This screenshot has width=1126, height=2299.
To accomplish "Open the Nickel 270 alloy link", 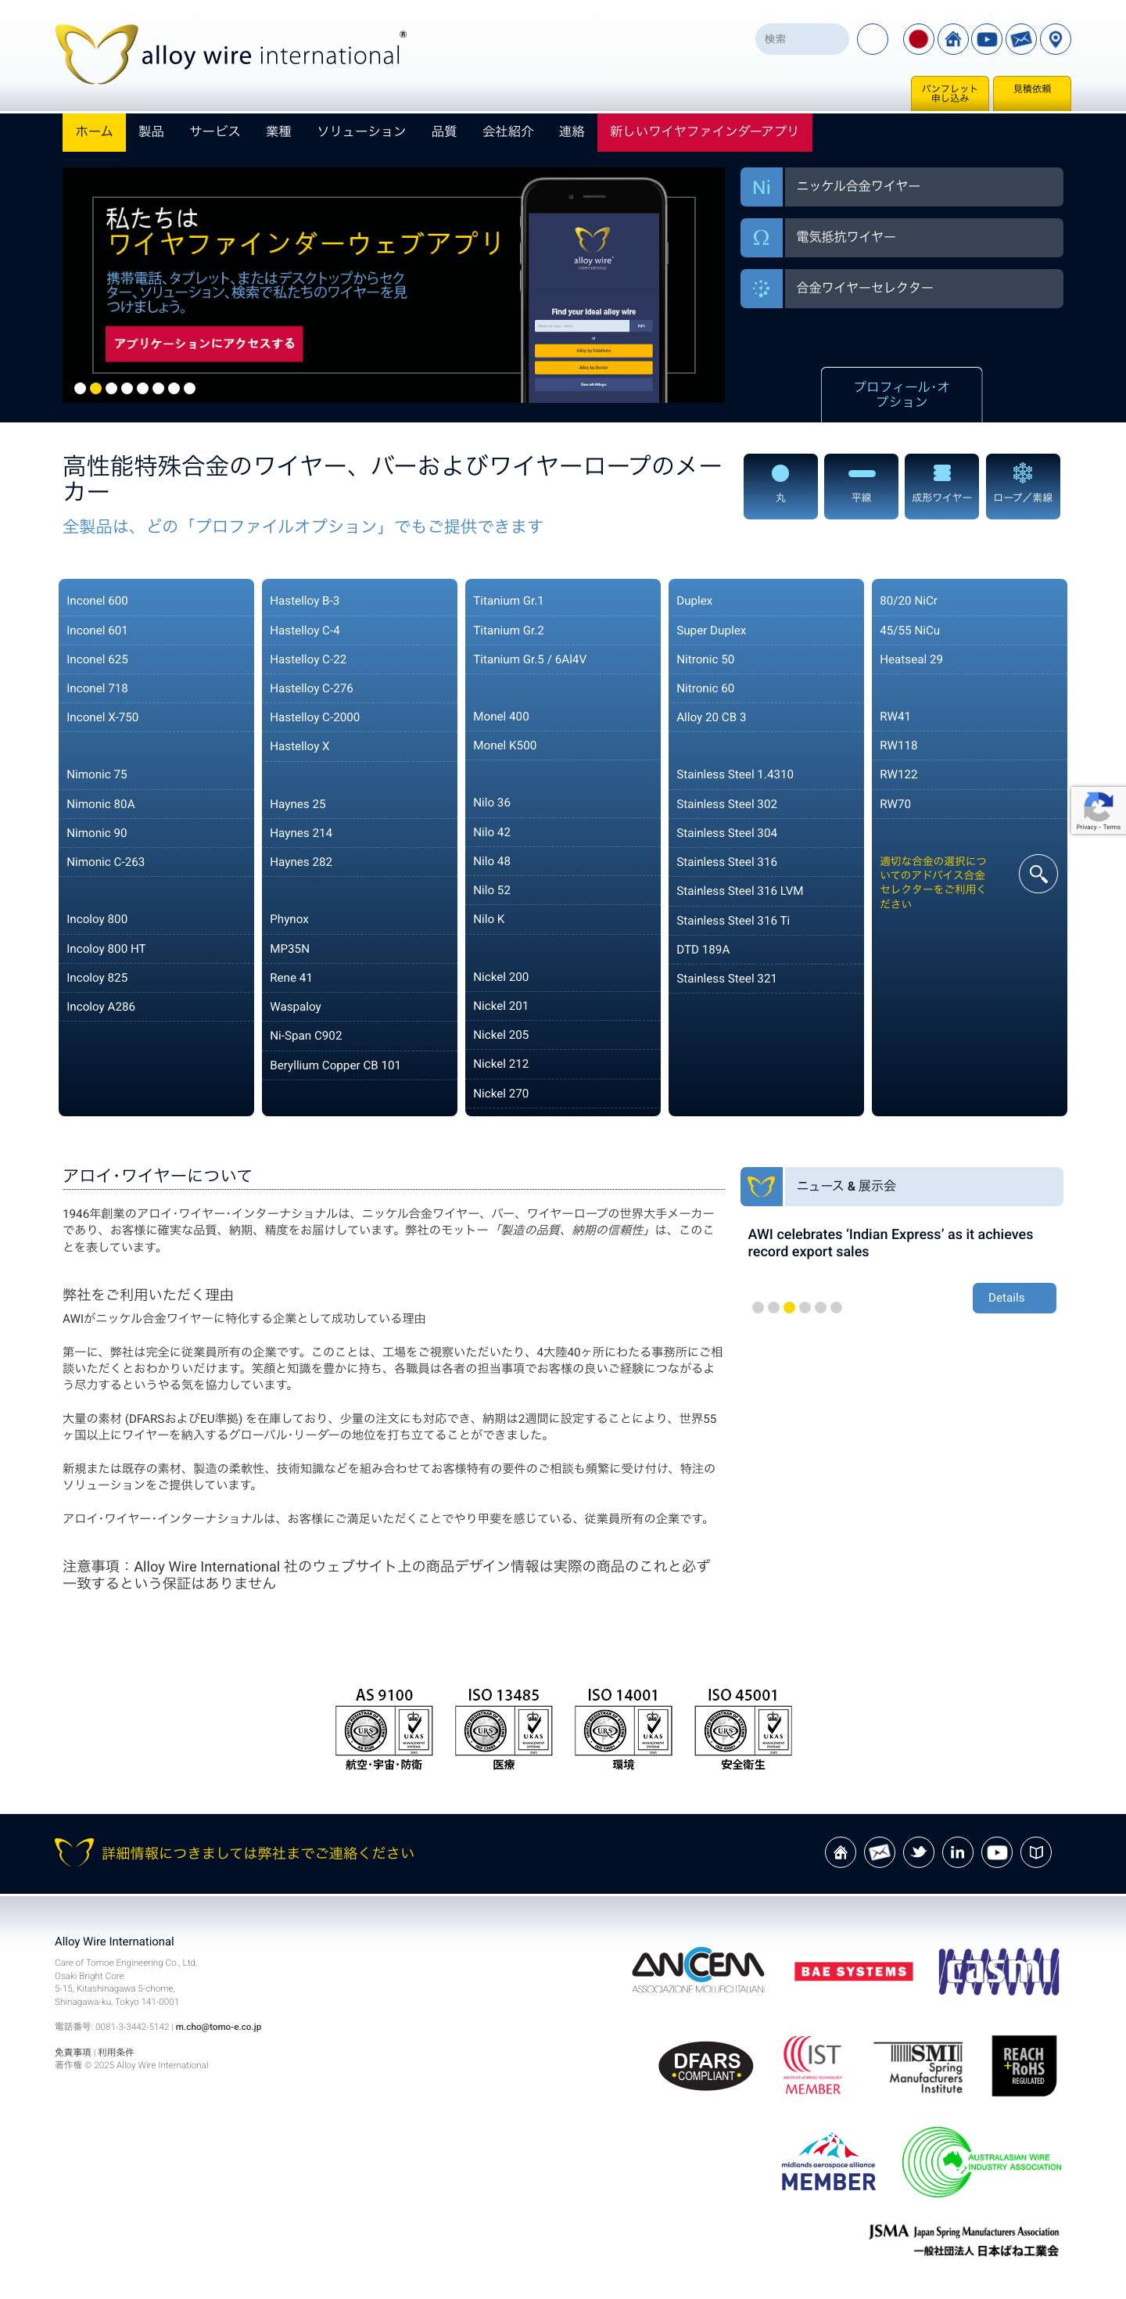I will tap(563, 1094).
